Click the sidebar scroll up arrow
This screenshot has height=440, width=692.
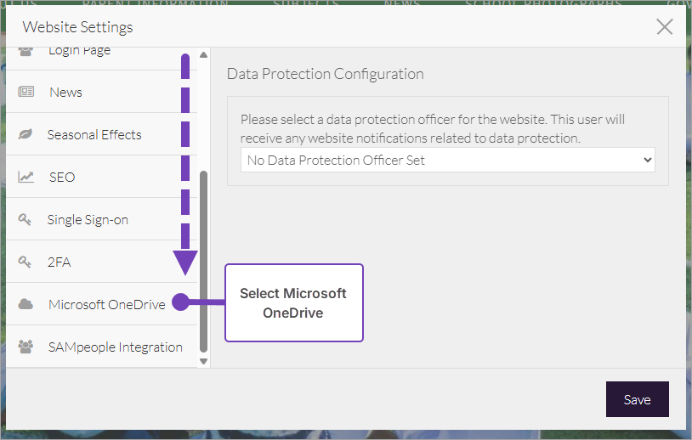203,55
